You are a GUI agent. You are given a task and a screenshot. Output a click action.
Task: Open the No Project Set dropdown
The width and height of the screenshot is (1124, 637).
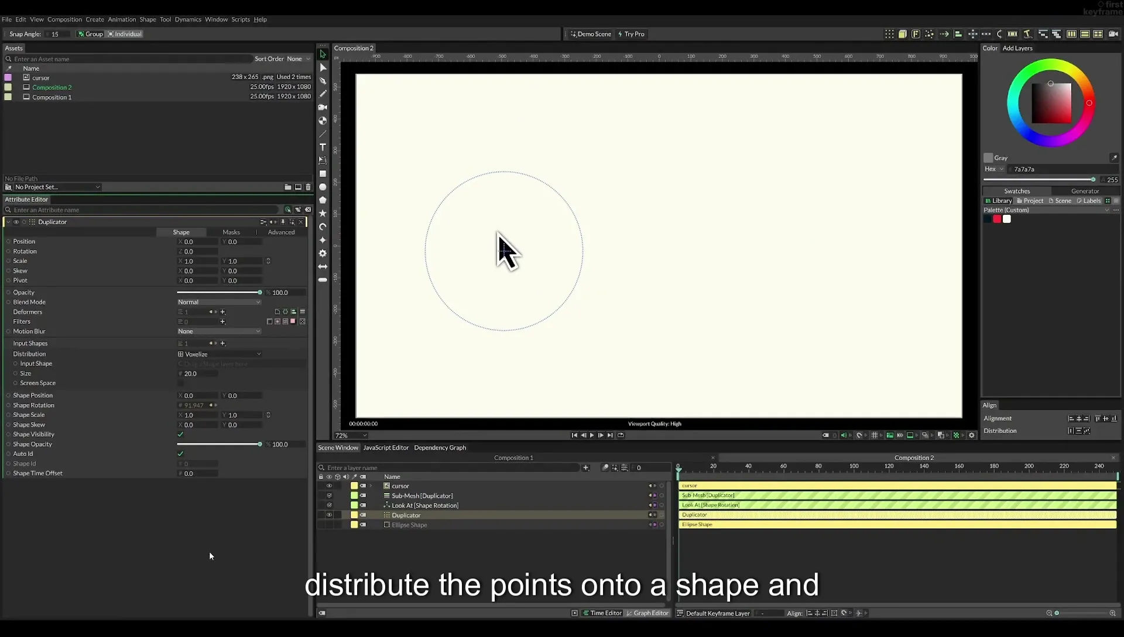[x=57, y=187]
